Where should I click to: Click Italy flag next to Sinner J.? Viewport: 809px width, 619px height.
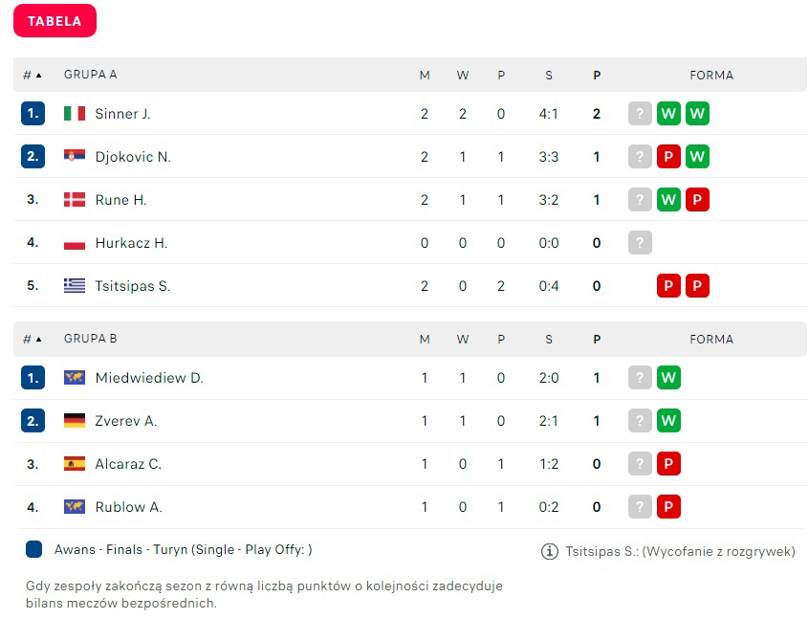[75, 114]
